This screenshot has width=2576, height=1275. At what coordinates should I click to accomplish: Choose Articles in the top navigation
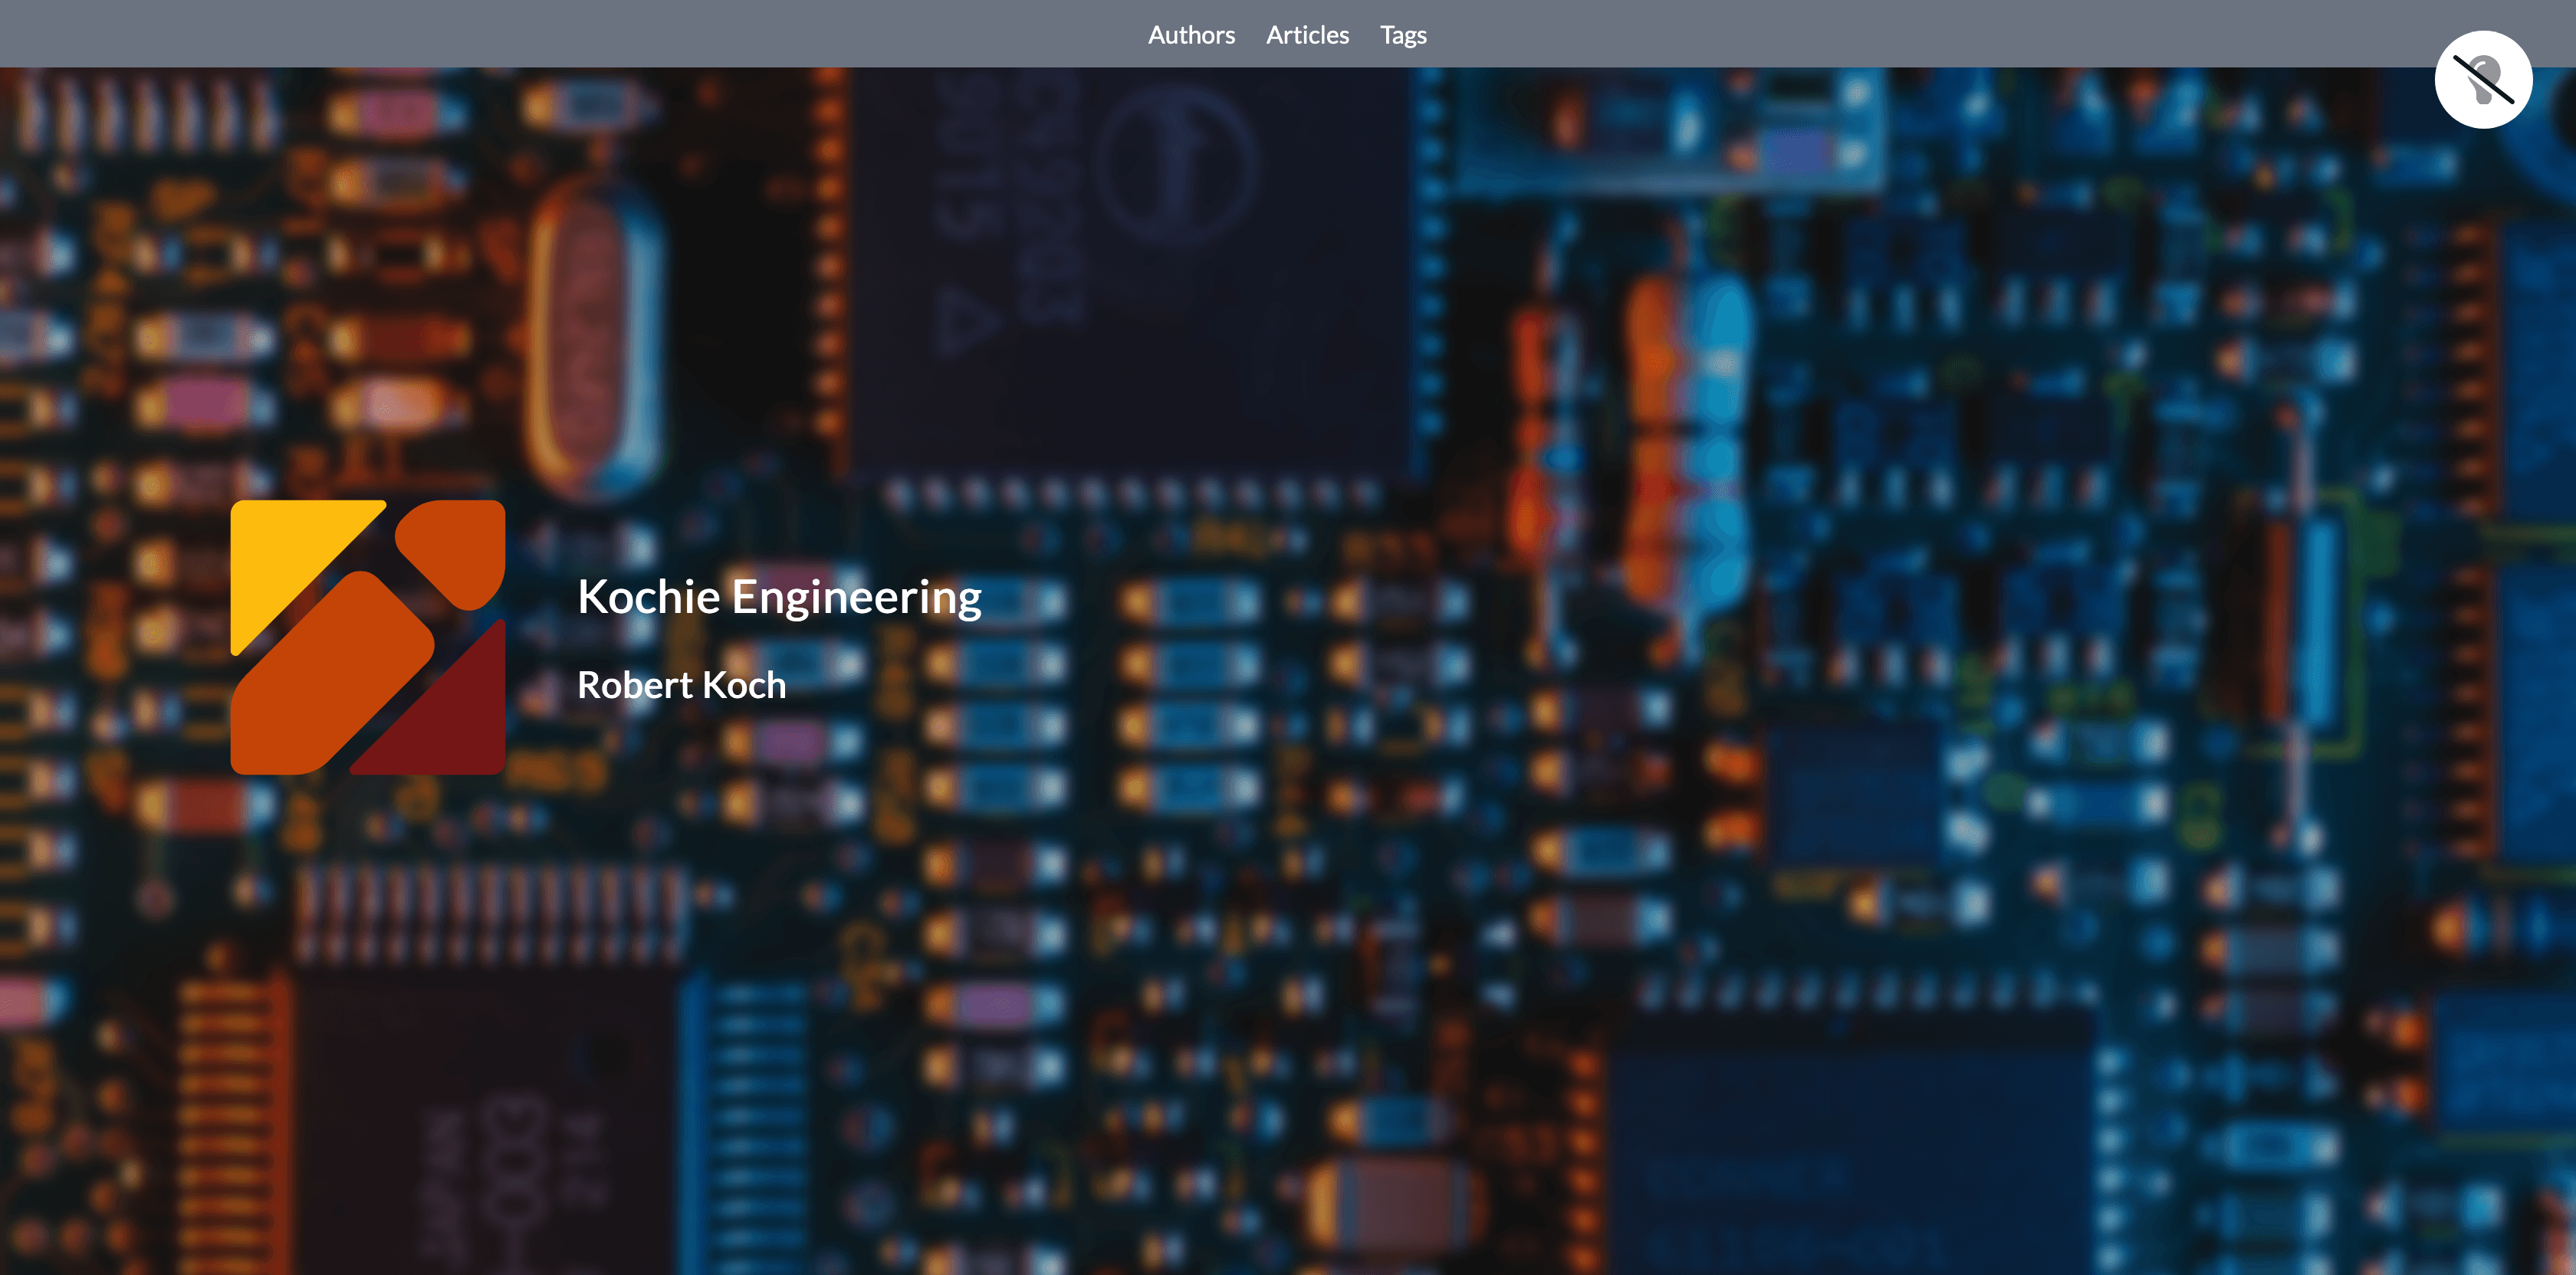(1307, 35)
